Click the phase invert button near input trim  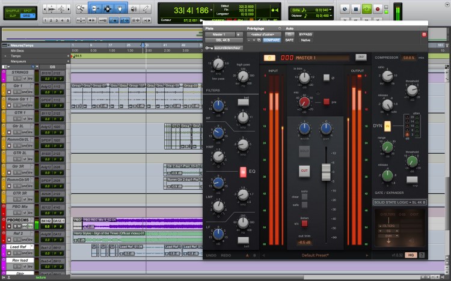pos(327,77)
